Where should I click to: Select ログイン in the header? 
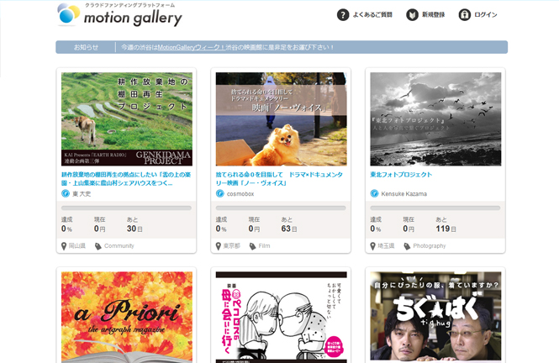486,15
